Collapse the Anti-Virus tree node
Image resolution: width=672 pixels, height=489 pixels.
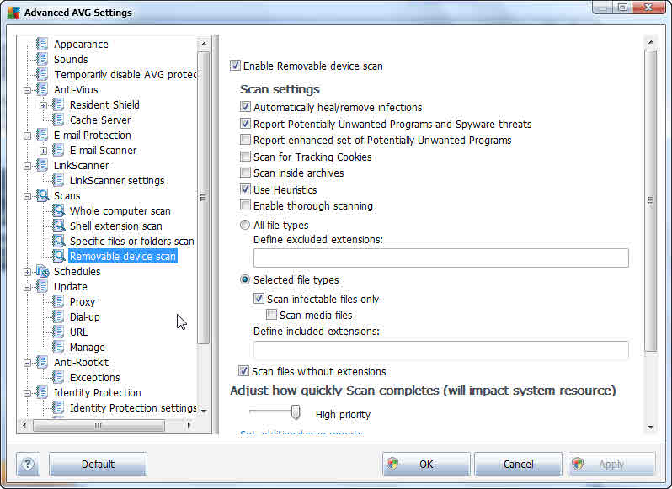(28, 90)
